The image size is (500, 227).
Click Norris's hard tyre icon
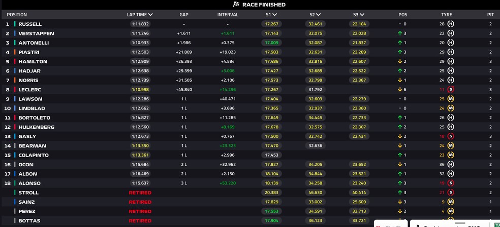451,80
